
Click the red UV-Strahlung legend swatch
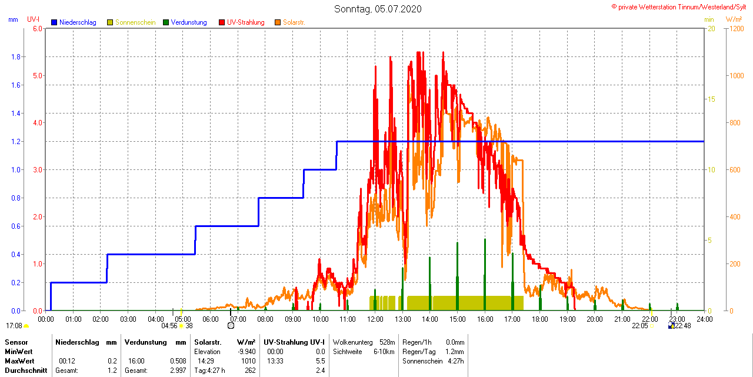[222, 22]
